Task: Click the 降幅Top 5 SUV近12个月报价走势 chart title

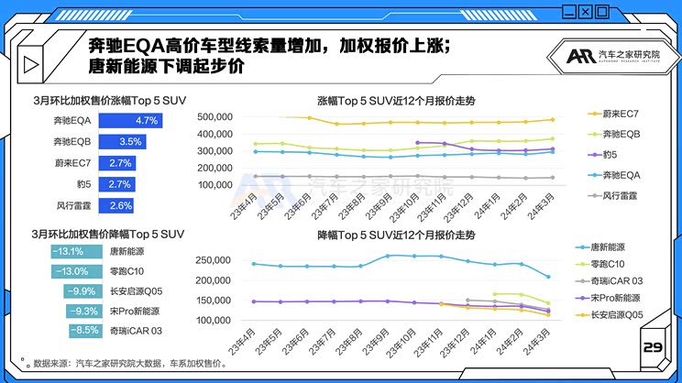Action: pyautogui.click(x=396, y=235)
